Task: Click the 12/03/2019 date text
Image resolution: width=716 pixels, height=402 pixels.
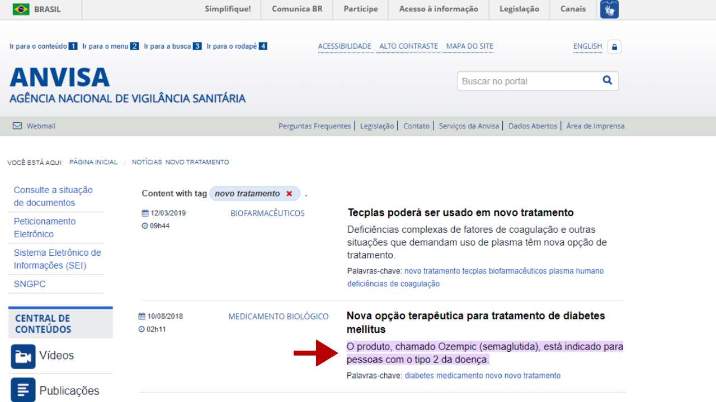Action: (x=168, y=213)
